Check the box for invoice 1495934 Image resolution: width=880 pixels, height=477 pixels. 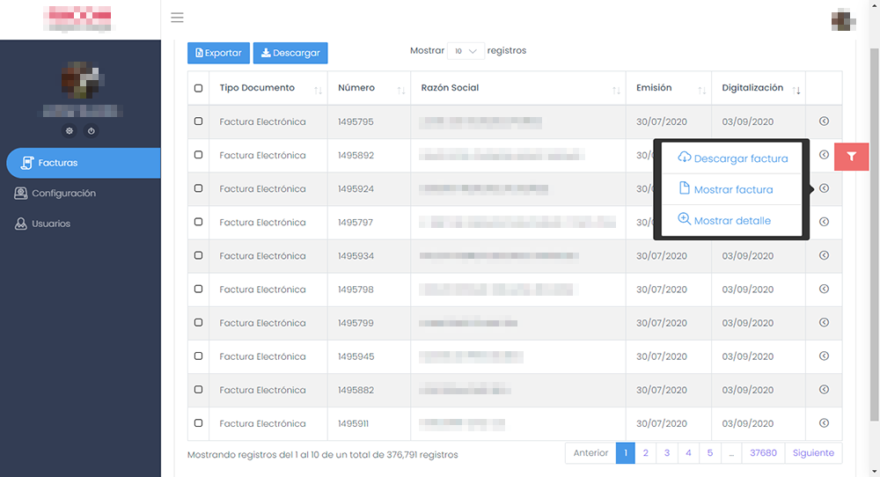[x=199, y=255]
